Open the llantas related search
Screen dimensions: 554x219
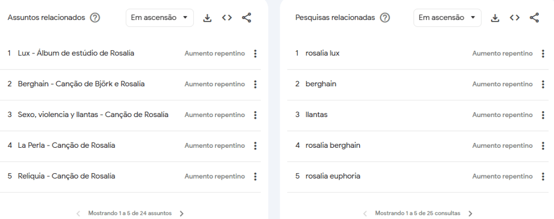pyautogui.click(x=316, y=114)
